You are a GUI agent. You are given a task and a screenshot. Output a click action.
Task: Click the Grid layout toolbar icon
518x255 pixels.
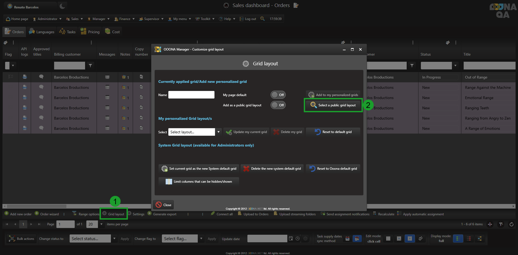104,214
